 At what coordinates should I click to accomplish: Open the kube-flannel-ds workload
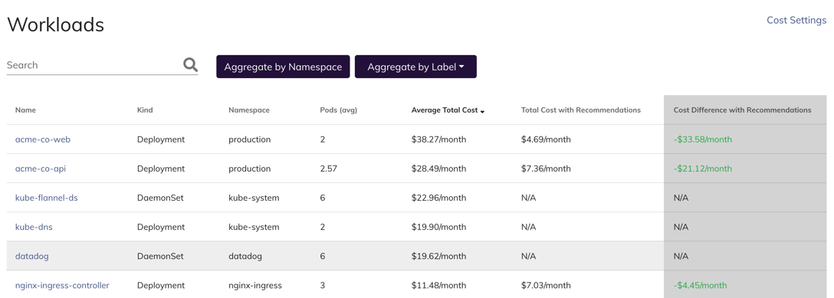tap(46, 198)
